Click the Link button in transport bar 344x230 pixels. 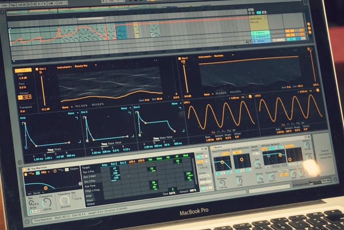[4, 5]
